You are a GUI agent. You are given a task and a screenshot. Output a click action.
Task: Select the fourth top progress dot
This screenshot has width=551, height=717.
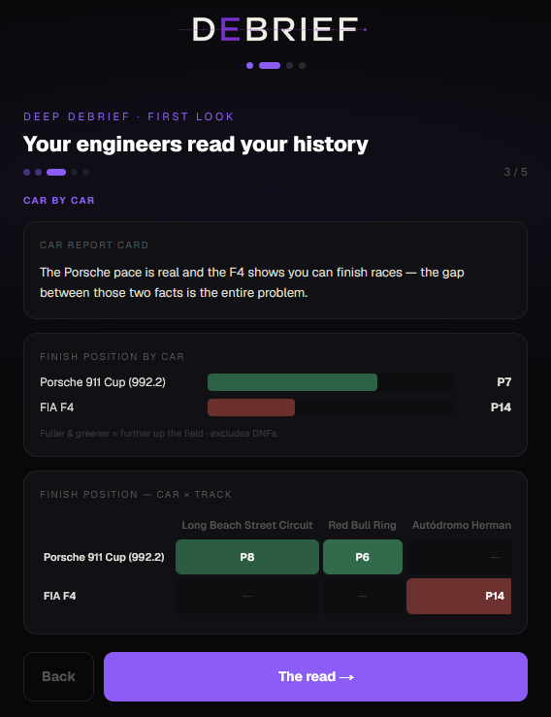(303, 65)
